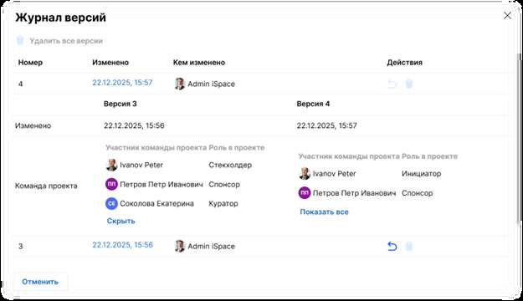Click Ivanov Peter avatar under Версия 3
Screen dimensions: 523x301
pos(111,165)
